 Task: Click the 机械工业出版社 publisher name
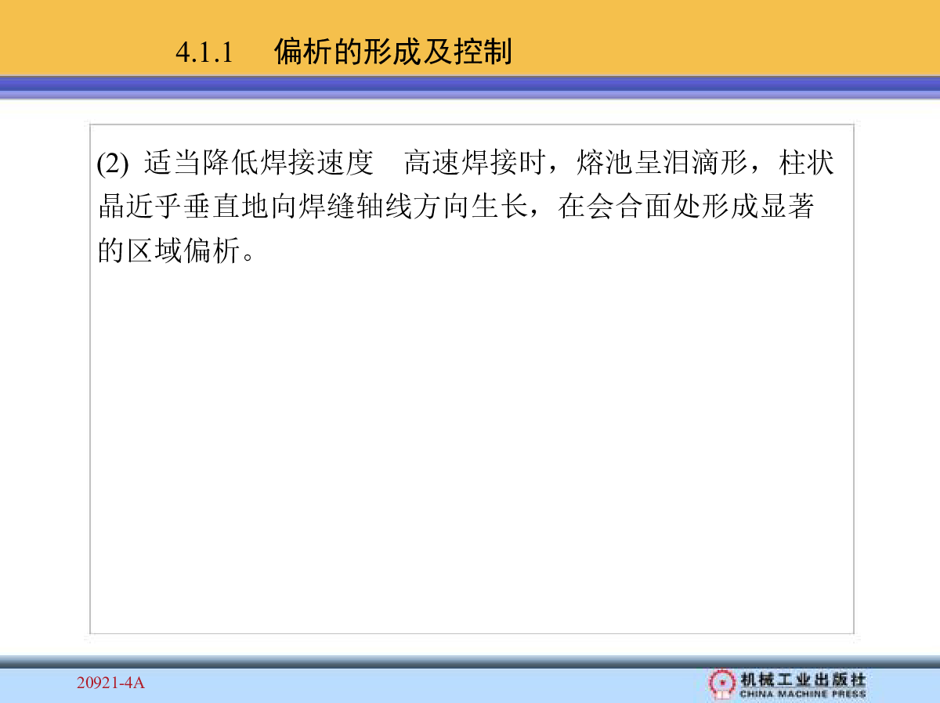802,679
